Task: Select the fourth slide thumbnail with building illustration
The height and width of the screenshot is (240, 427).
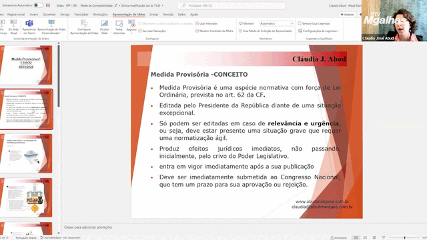Action: point(26,197)
